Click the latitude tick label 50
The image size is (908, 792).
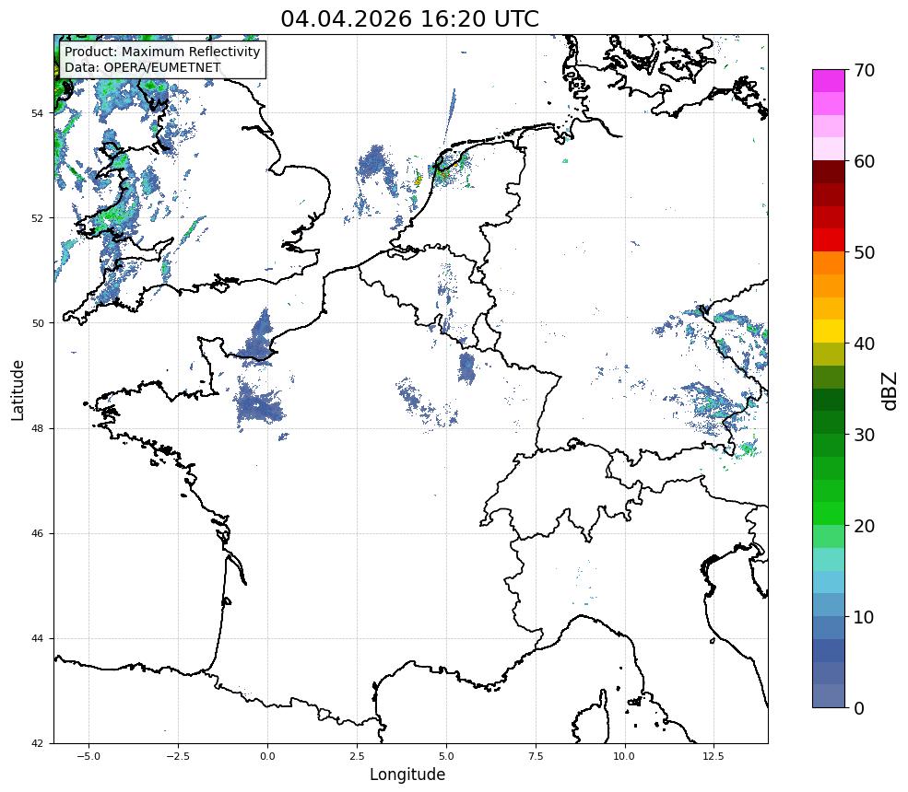(37, 323)
